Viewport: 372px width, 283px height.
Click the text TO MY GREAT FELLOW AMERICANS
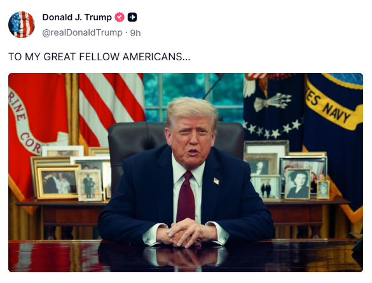[99, 57]
